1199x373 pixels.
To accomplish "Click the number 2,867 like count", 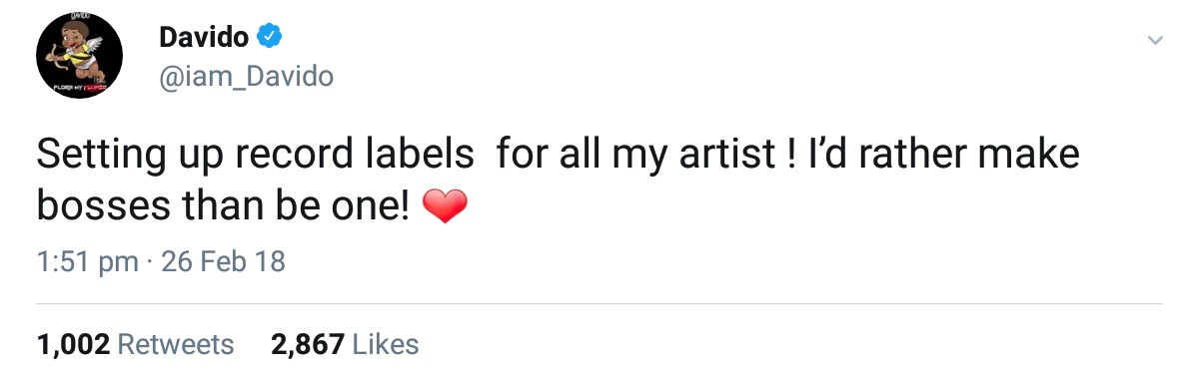I will click(308, 345).
